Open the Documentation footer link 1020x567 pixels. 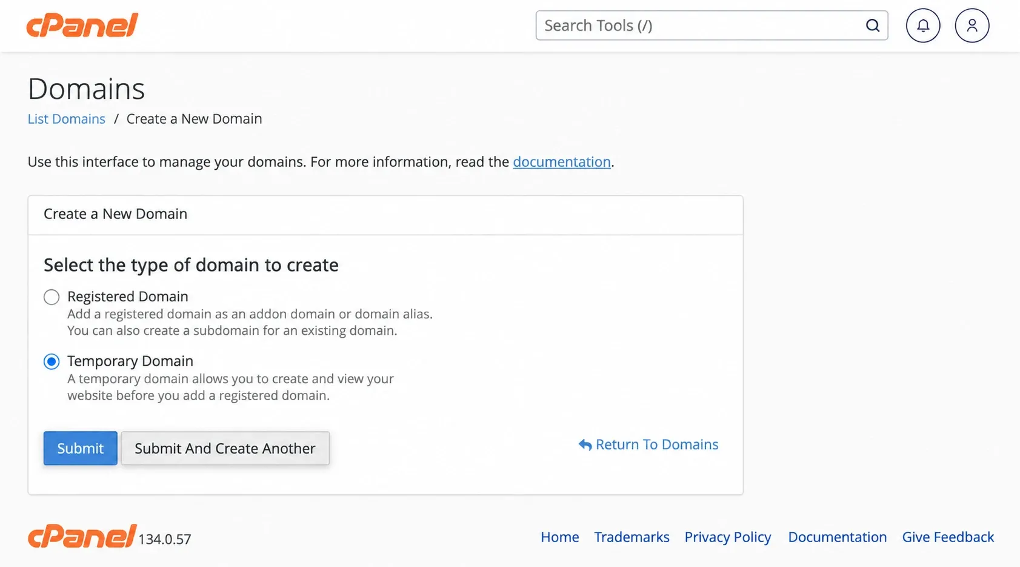pyautogui.click(x=838, y=537)
